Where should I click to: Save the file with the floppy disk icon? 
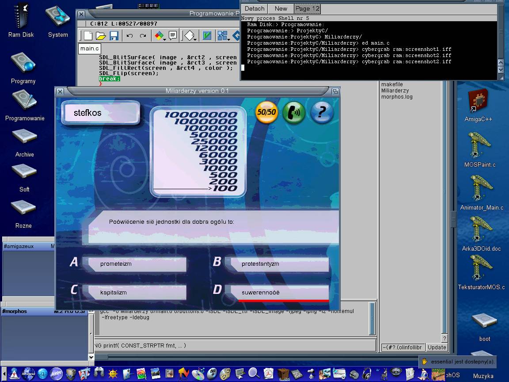114,36
